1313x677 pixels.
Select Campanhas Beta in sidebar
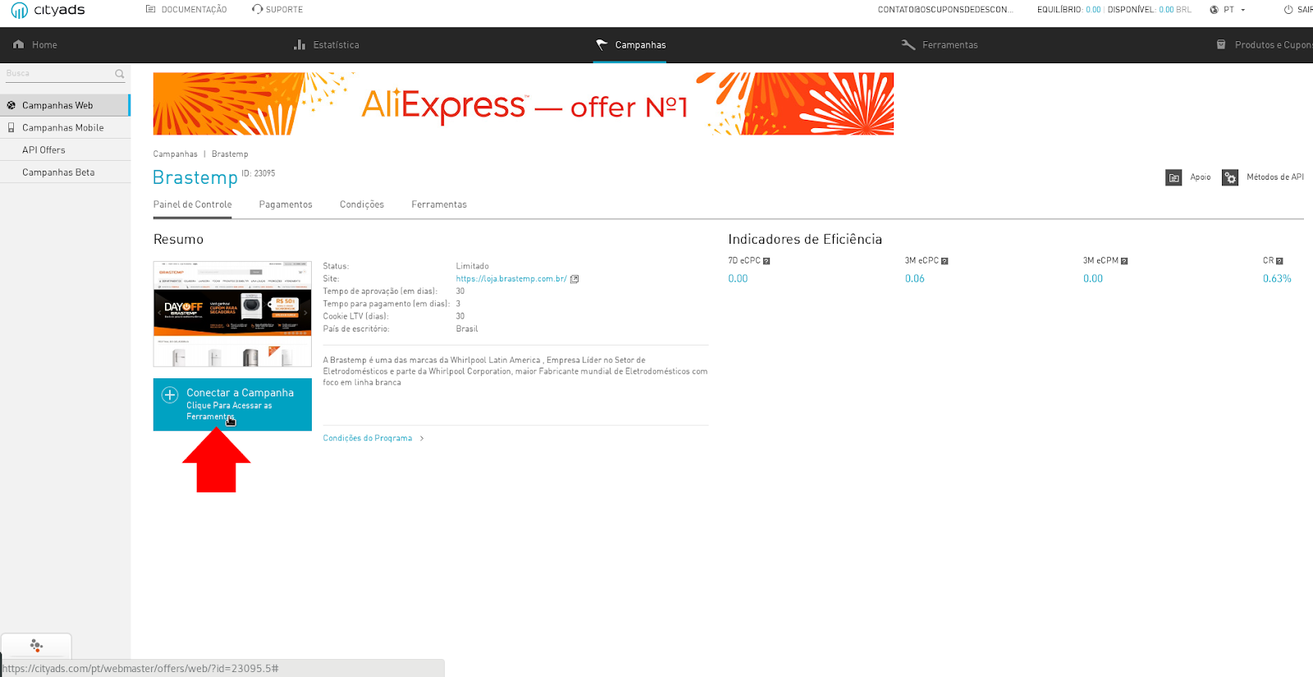(65, 172)
